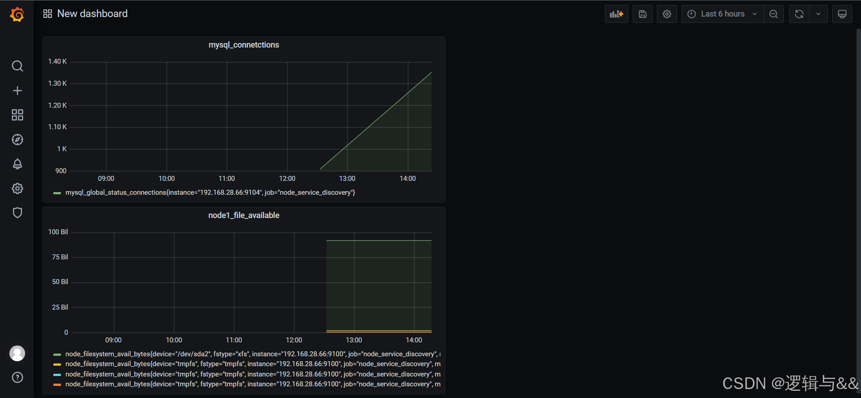Viewport: 861px width, 398px height.
Task: Click the 13:00 label on mysql graph
Action: [347, 179]
